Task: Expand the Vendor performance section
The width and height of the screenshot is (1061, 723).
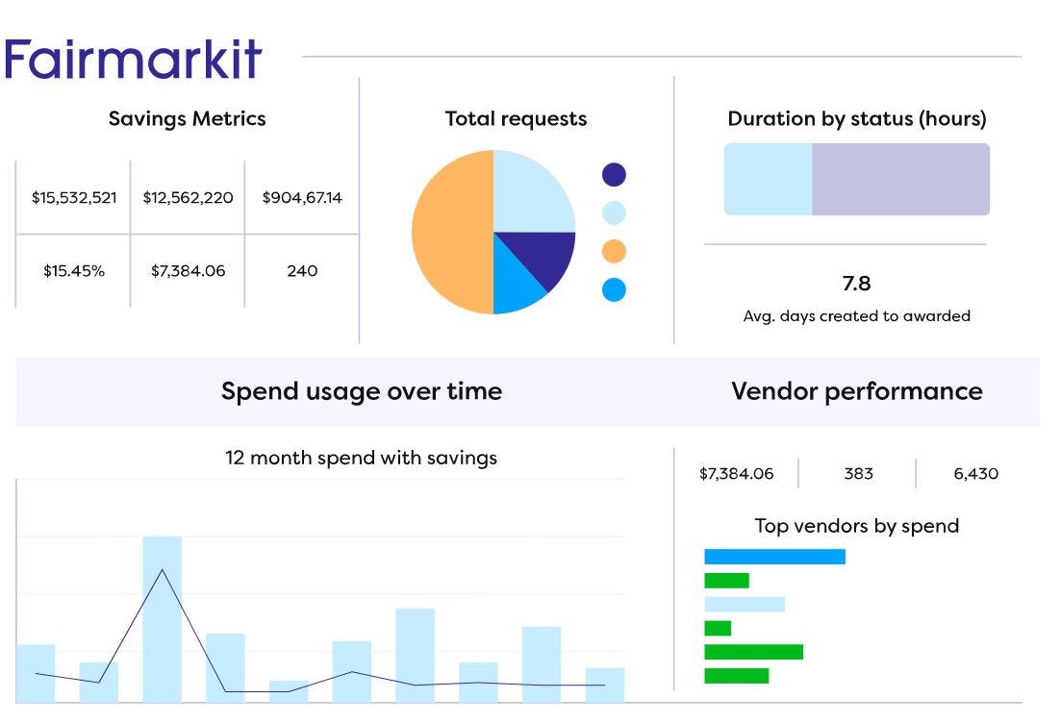Action: pos(857,391)
